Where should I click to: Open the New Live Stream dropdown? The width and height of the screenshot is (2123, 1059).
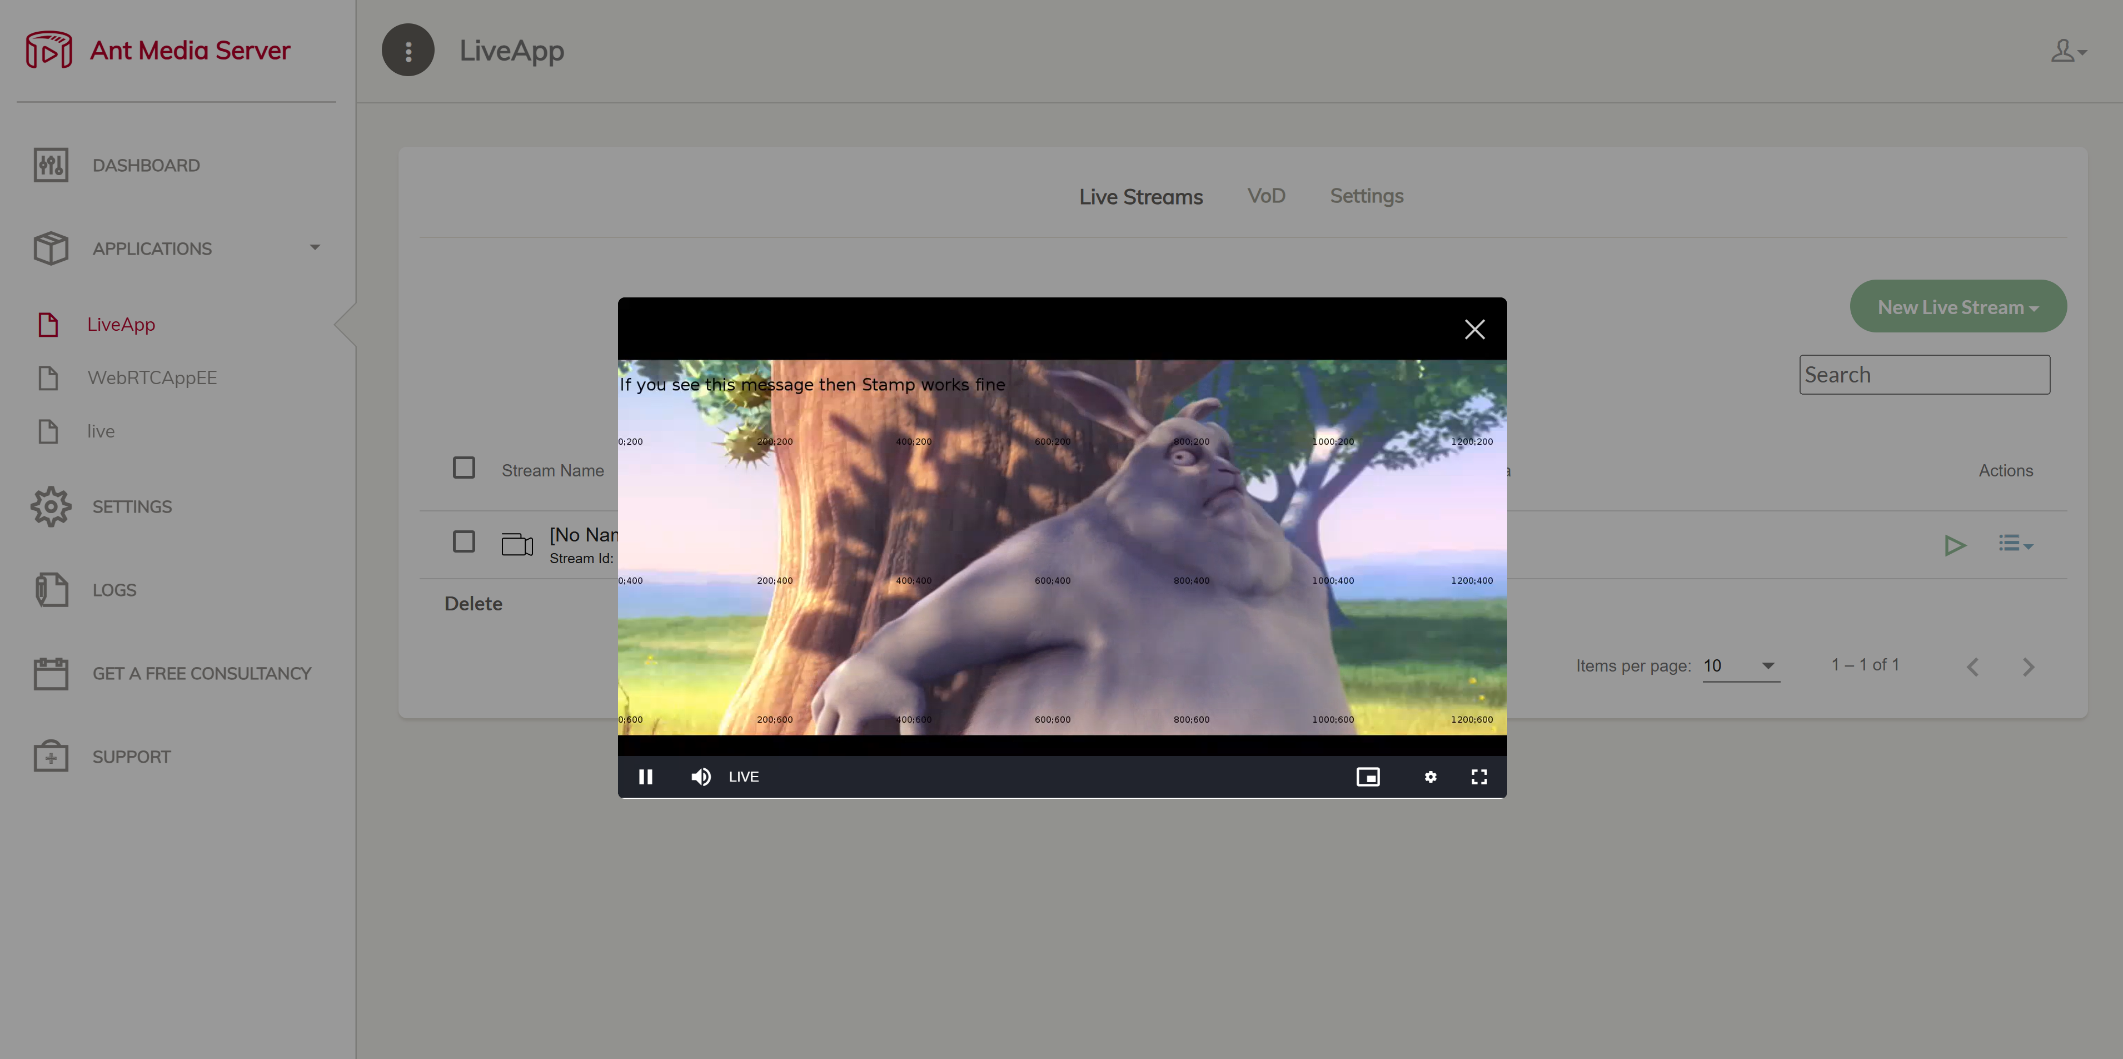1958,306
